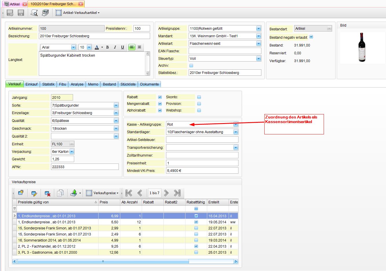The height and width of the screenshot is (271, 386).
Task: Toggle Bestand negativ erlaubt checkbox
Action: (311, 37)
